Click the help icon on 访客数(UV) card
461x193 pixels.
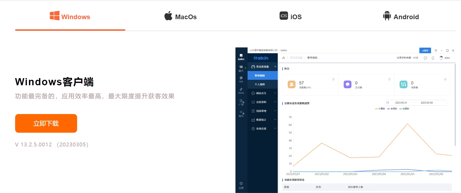pyautogui.click(x=333, y=80)
